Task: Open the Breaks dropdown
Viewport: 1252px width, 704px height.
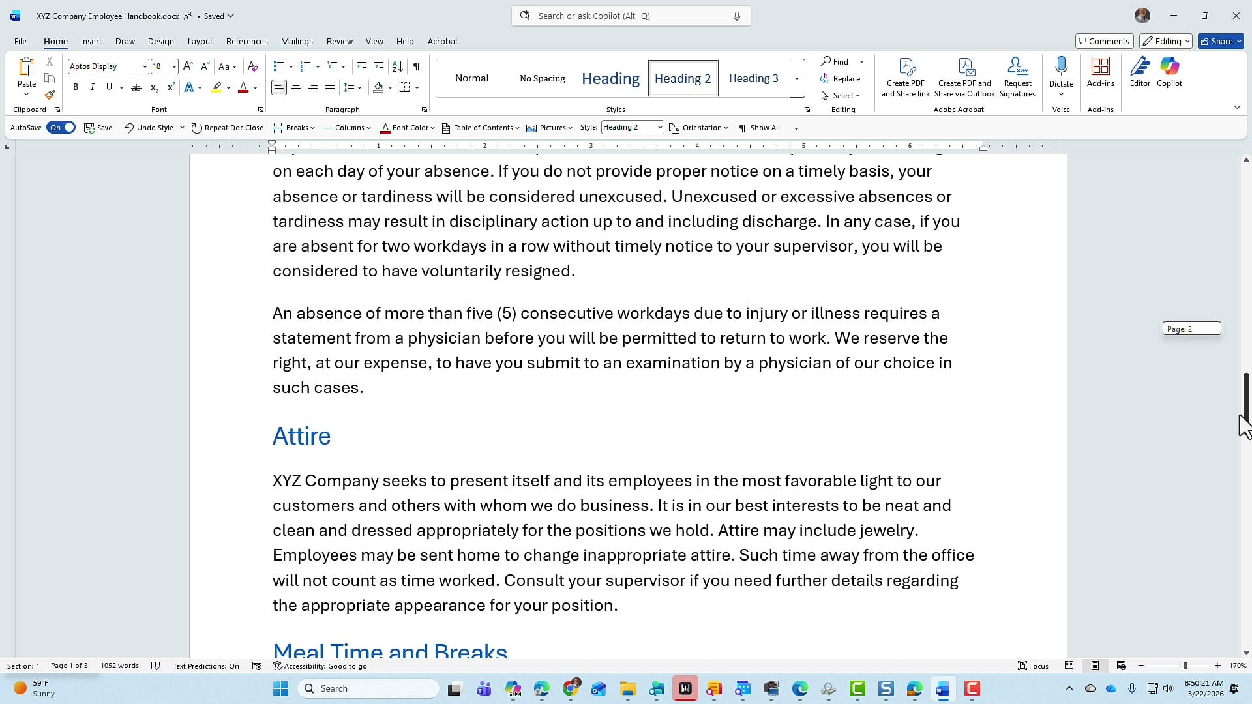Action: click(295, 127)
